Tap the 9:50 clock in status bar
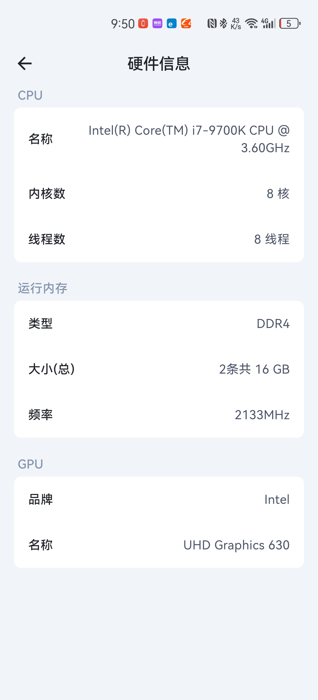Image resolution: width=318 pixels, height=700 pixels. 123,24
